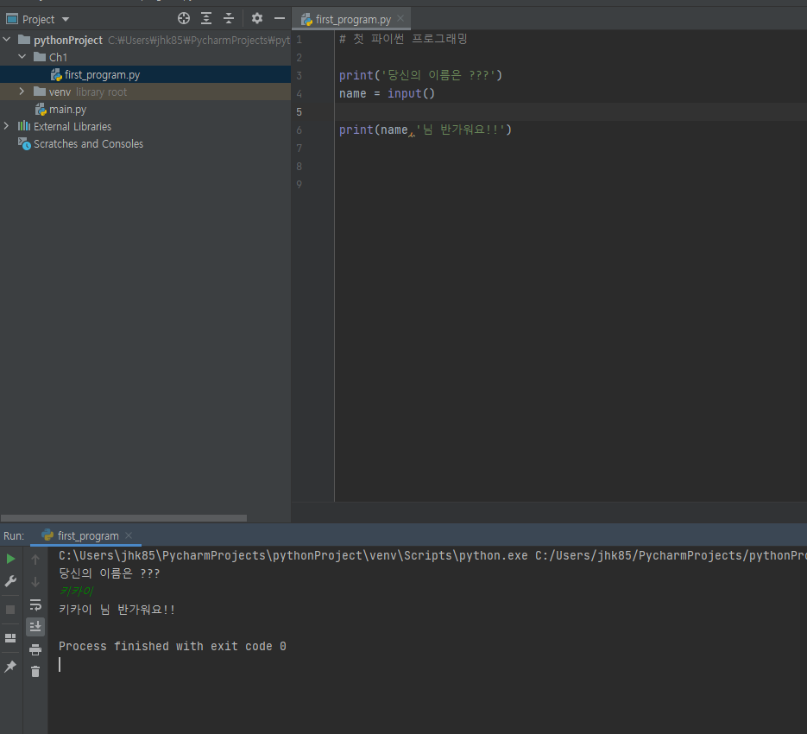Screen dimensions: 807x734
Task: Click the Stop square icon in Run panel
Action: 10,610
